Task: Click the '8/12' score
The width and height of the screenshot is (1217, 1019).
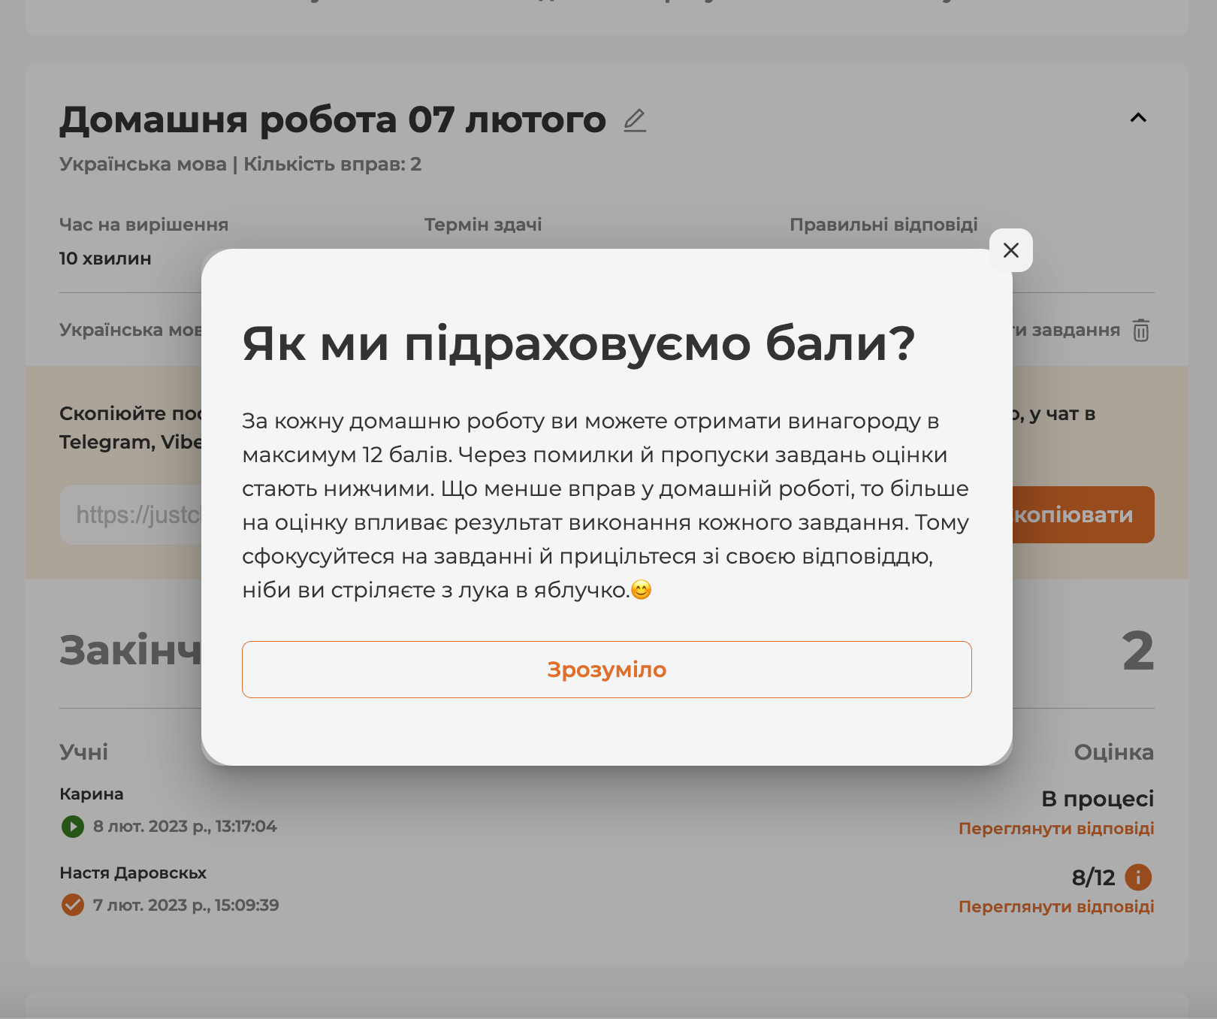Action: (1093, 877)
